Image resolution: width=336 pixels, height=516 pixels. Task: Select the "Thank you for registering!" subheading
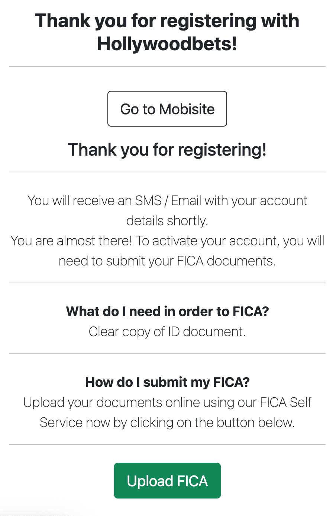(x=167, y=150)
